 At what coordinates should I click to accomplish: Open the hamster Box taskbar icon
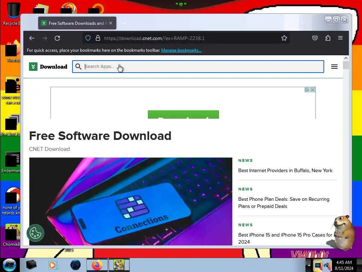(119, 265)
